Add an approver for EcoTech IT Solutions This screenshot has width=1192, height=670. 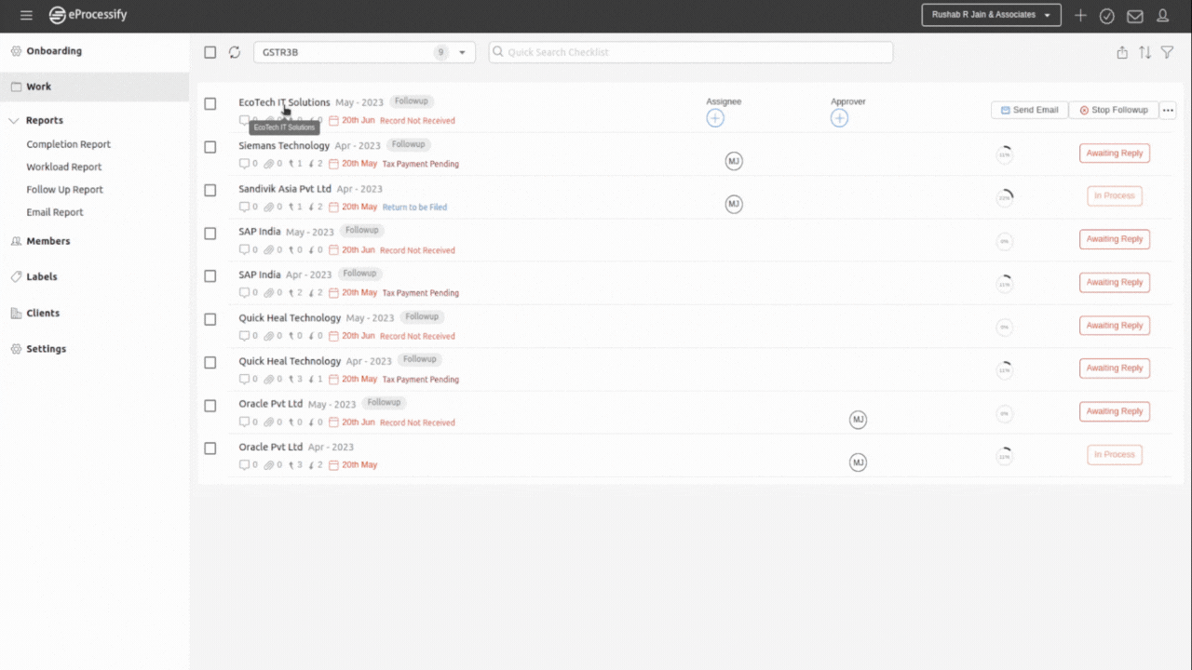tap(839, 118)
